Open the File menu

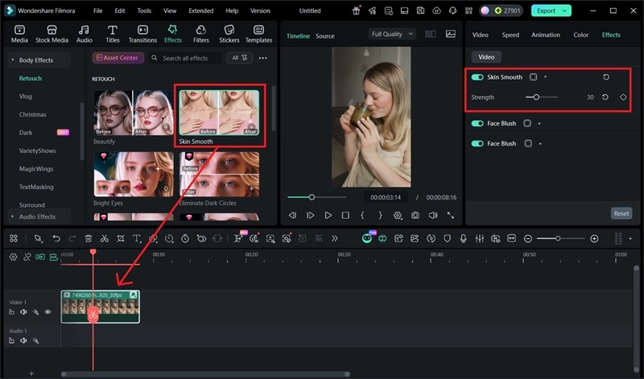pyautogui.click(x=97, y=11)
